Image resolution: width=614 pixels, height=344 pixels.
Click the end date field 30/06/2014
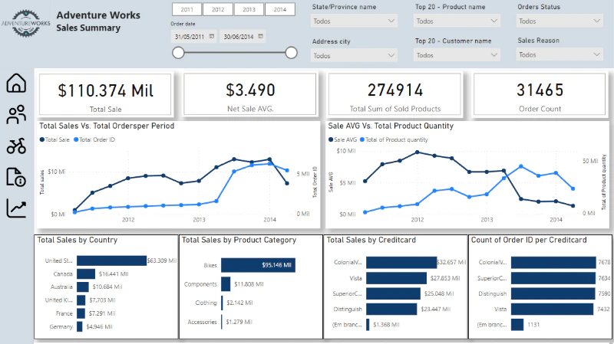243,37
